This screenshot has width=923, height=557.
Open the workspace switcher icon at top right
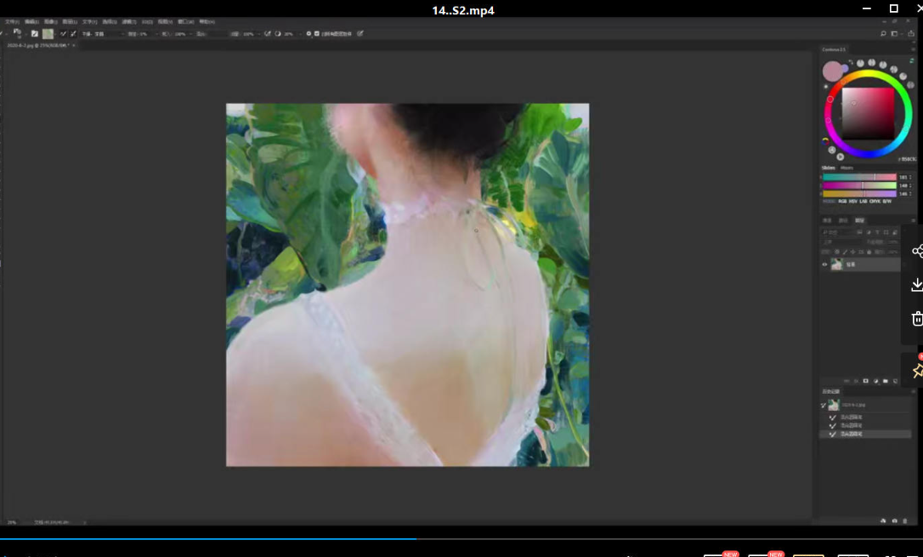point(895,34)
